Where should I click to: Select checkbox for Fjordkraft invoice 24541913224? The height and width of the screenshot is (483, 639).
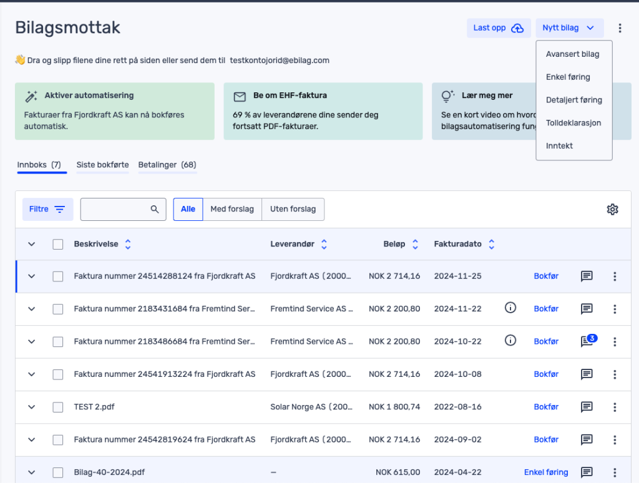[x=58, y=374]
